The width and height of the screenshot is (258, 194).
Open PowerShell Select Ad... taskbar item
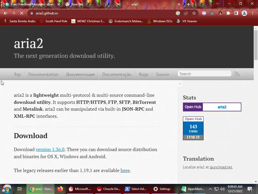[x=136, y=189]
